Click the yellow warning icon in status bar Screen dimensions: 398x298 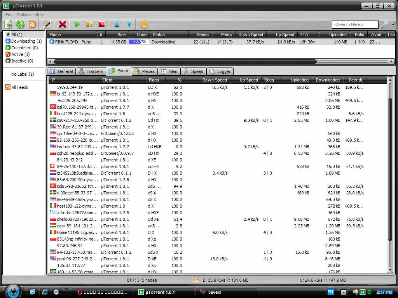(x=196, y=280)
